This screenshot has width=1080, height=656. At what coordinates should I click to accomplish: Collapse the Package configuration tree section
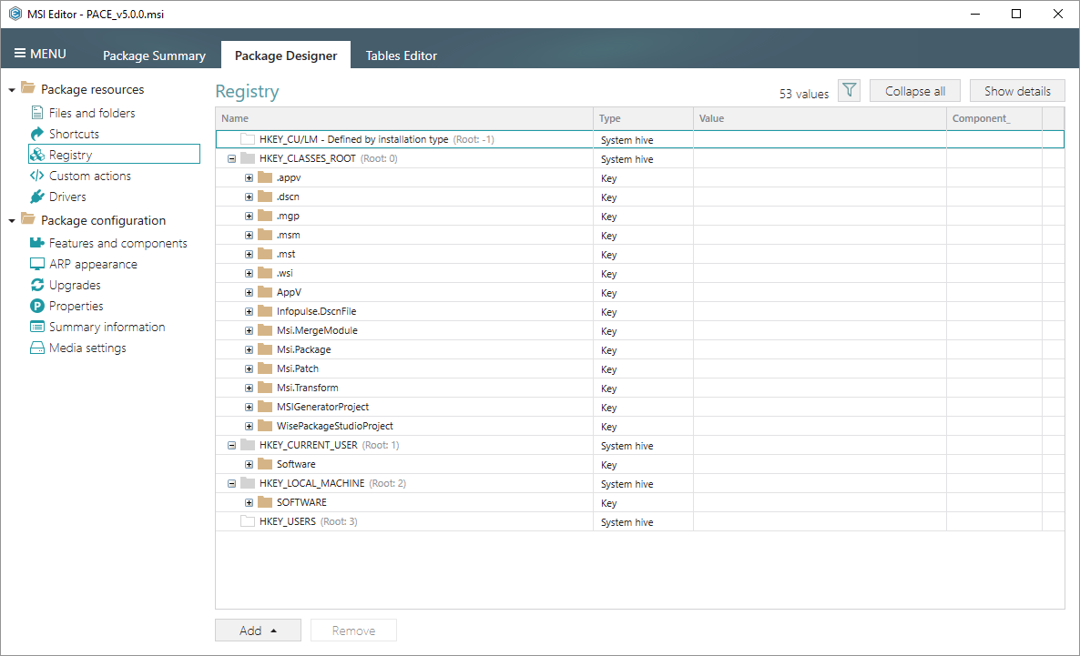(x=12, y=221)
